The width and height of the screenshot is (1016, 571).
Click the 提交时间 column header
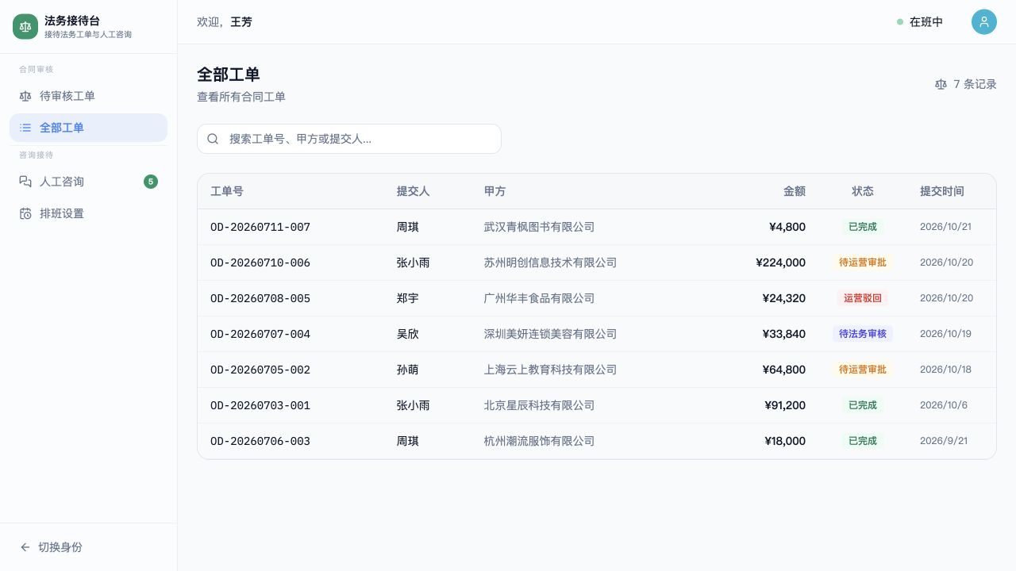(x=942, y=191)
